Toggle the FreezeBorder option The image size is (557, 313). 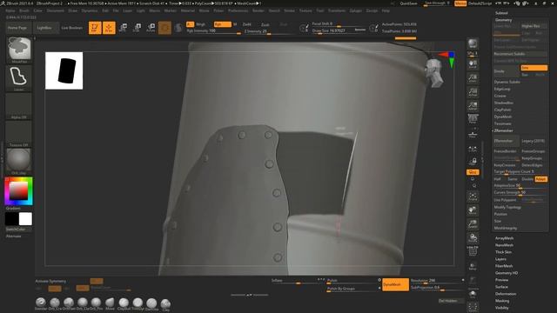click(506, 151)
